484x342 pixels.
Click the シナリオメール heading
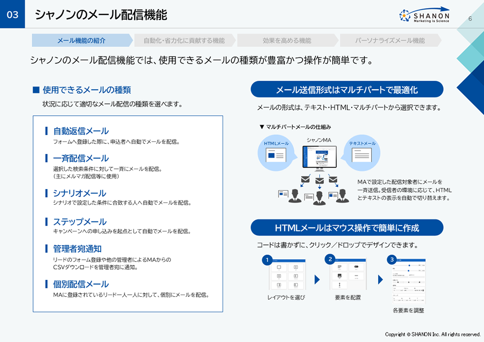pos(80,193)
